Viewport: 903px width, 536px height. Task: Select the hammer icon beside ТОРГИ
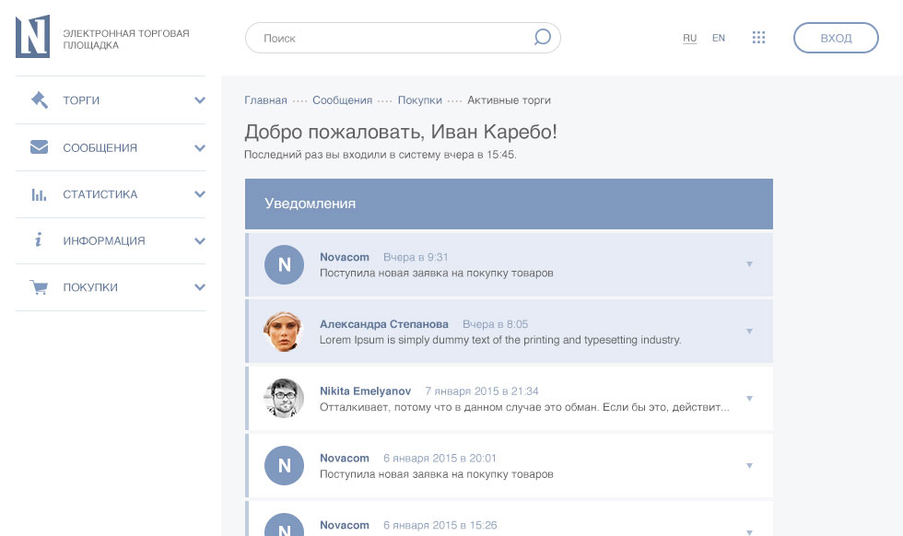(x=38, y=99)
